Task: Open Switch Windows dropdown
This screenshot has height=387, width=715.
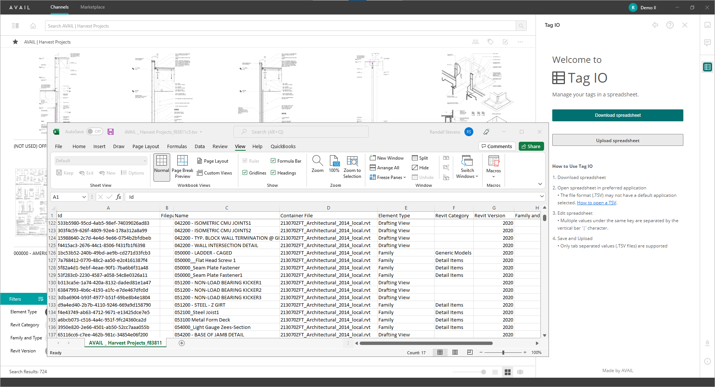Action: point(467,167)
